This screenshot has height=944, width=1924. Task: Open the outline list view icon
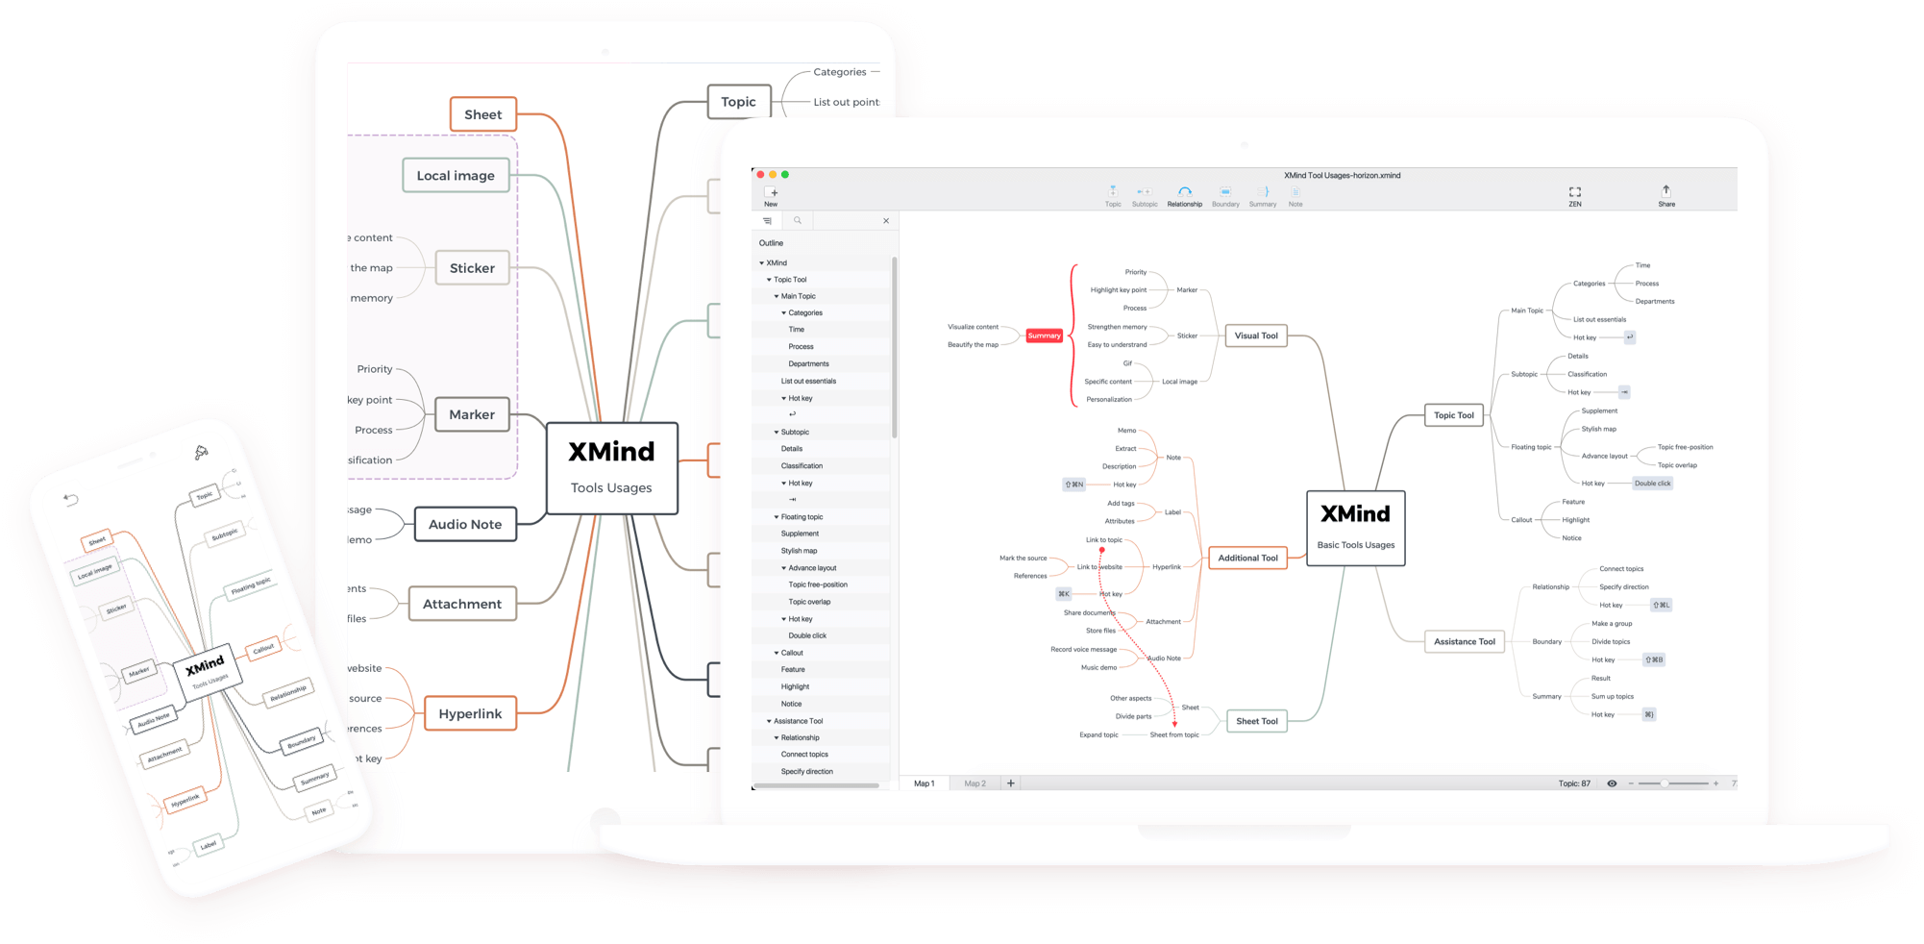point(767,221)
